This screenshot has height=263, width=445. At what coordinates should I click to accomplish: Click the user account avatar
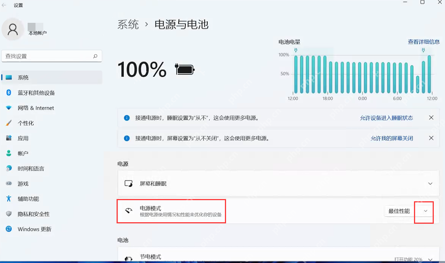pos(12,29)
